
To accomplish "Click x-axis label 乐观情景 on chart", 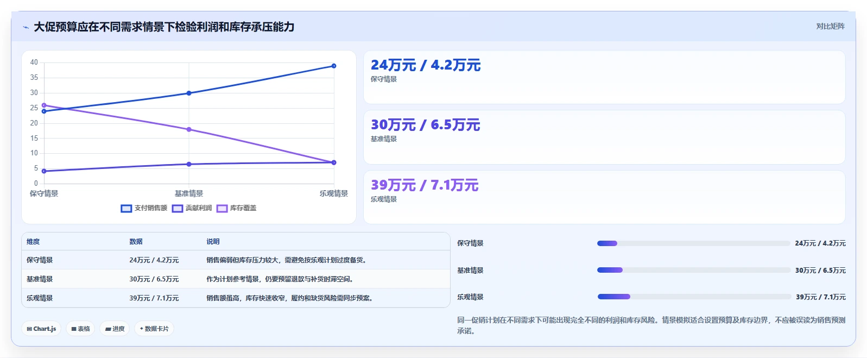I will click(334, 193).
